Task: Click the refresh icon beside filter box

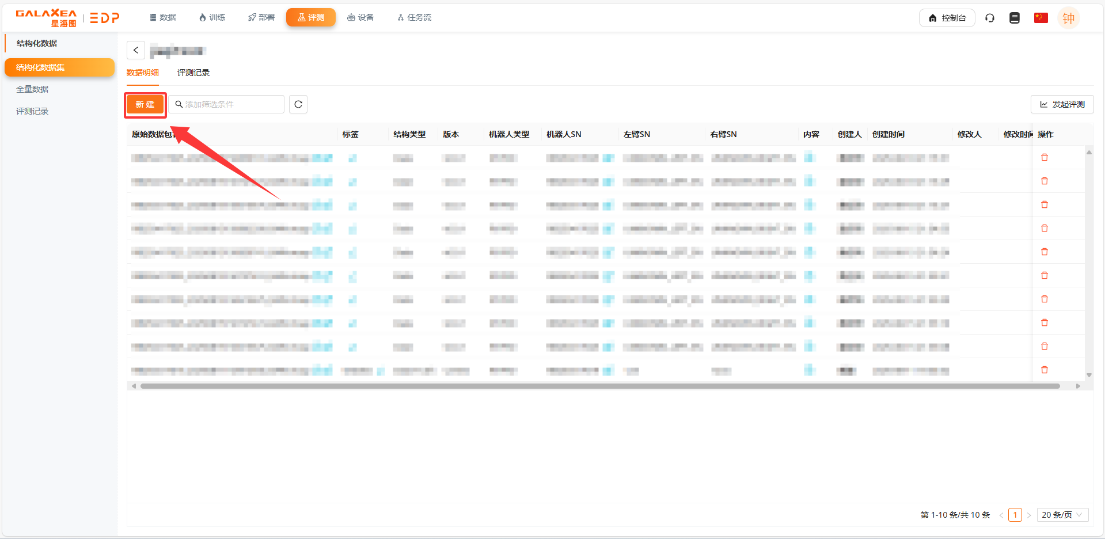Action: (298, 104)
